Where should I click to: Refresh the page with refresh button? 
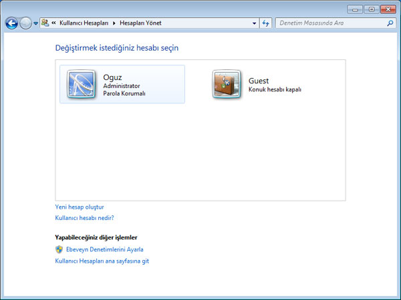pyautogui.click(x=266, y=23)
